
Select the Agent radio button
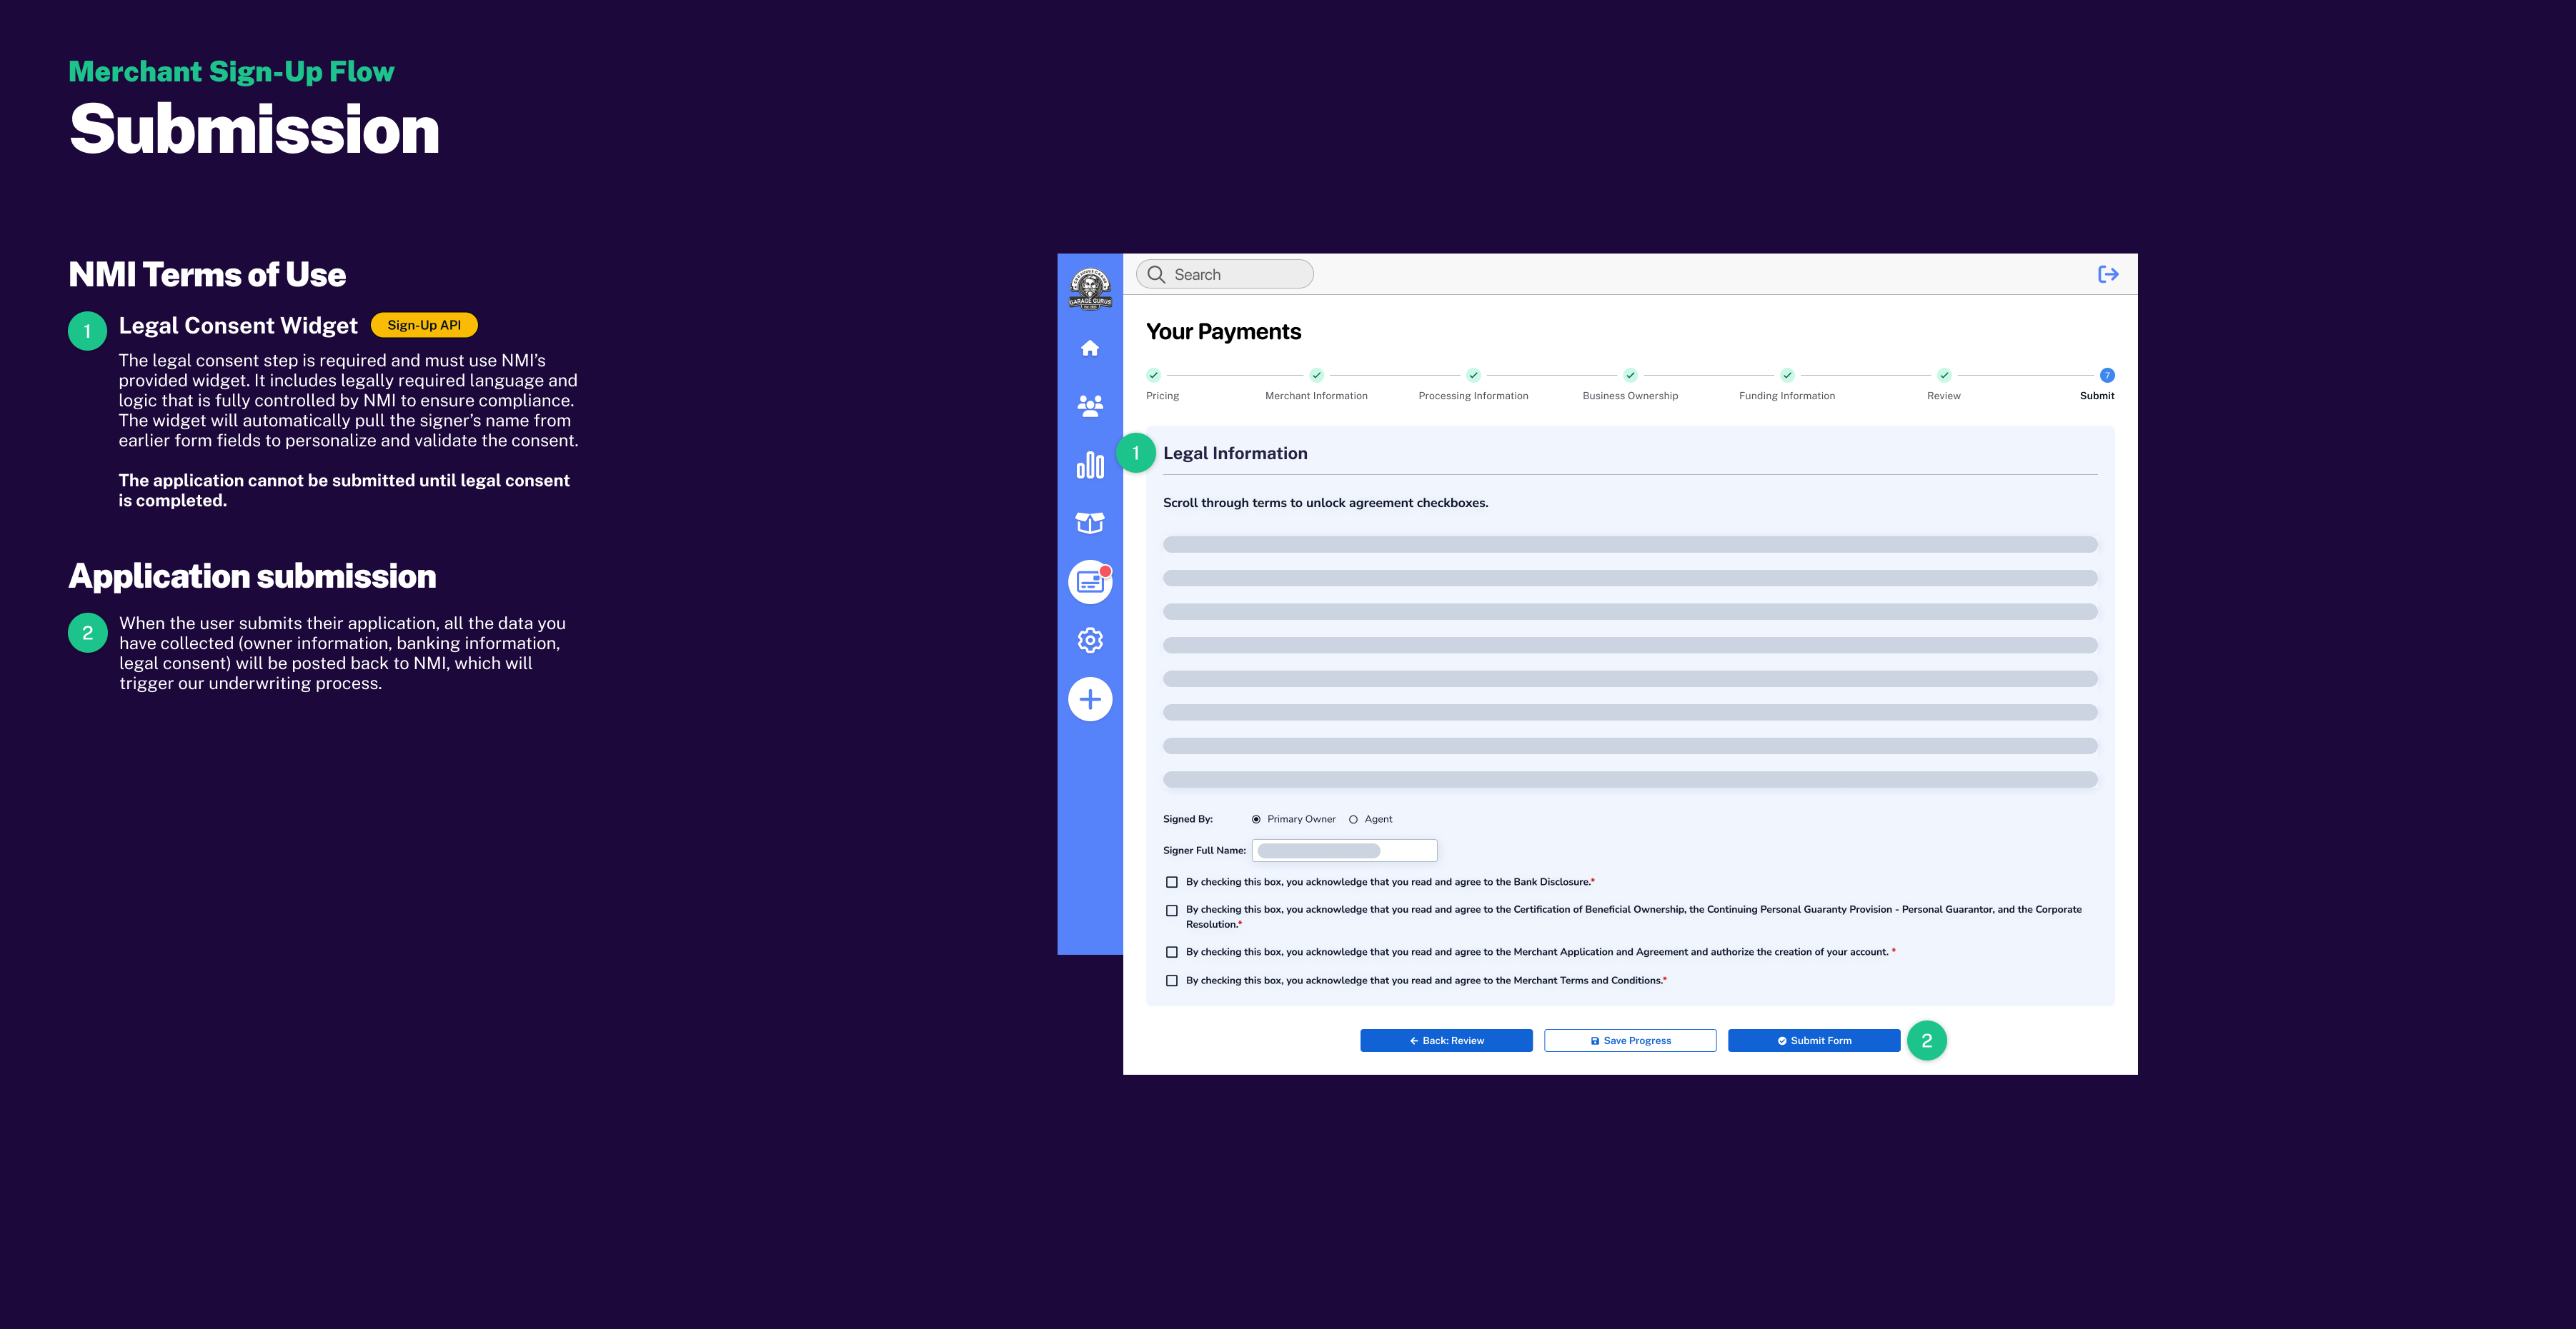[x=1353, y=819]
